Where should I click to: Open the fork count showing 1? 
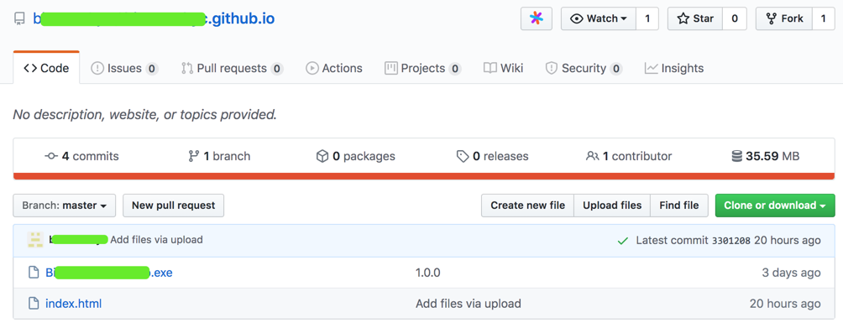[x=823, y=18]
